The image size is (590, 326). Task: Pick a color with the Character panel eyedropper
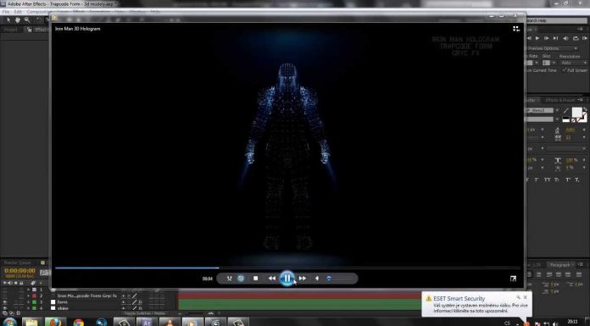(566, 111)
